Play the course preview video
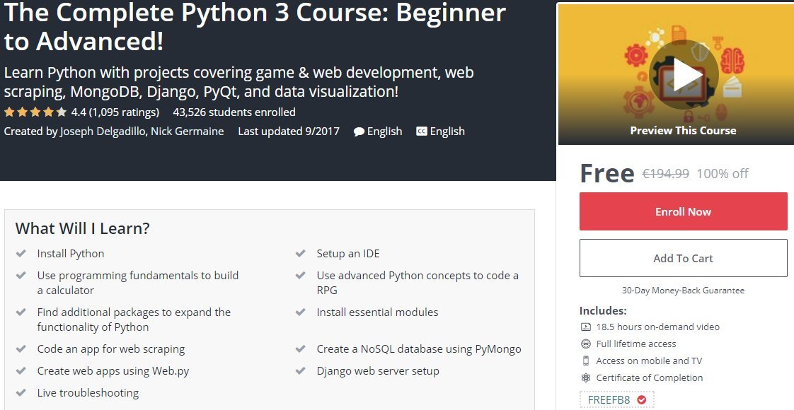The image size is (794, 410). (x=683, y=74)
